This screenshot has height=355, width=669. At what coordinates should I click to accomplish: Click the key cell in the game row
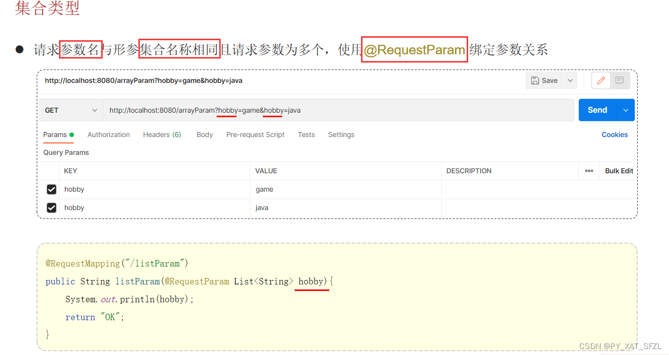coord(155,189)
